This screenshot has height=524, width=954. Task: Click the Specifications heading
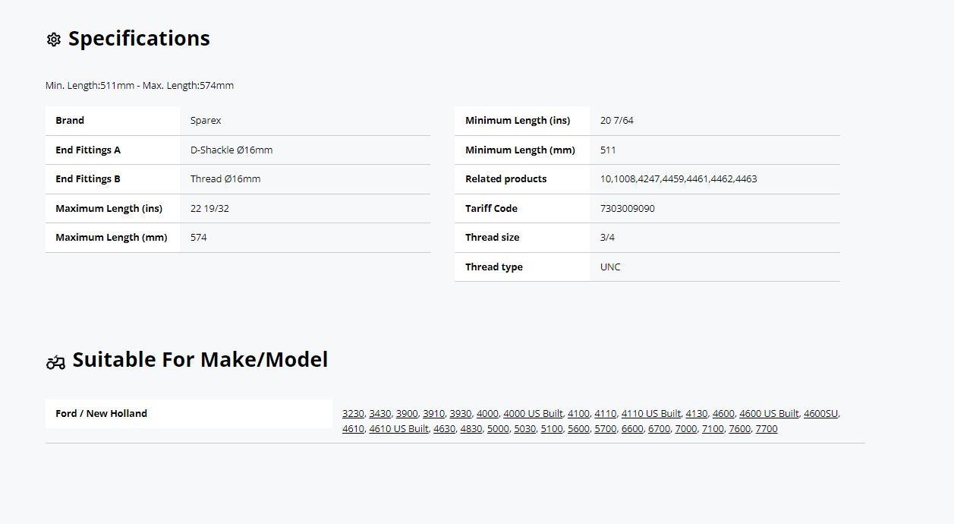pos(139,39)
